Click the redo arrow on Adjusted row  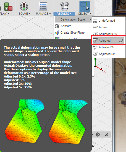click(x=121, y=41)
